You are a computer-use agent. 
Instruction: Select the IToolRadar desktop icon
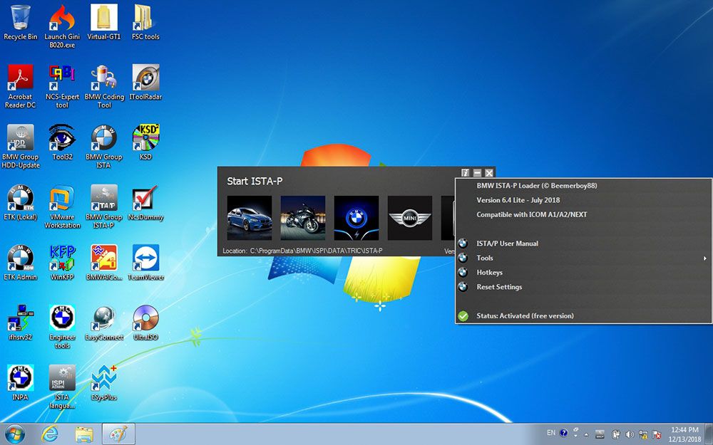pos(145,82)
